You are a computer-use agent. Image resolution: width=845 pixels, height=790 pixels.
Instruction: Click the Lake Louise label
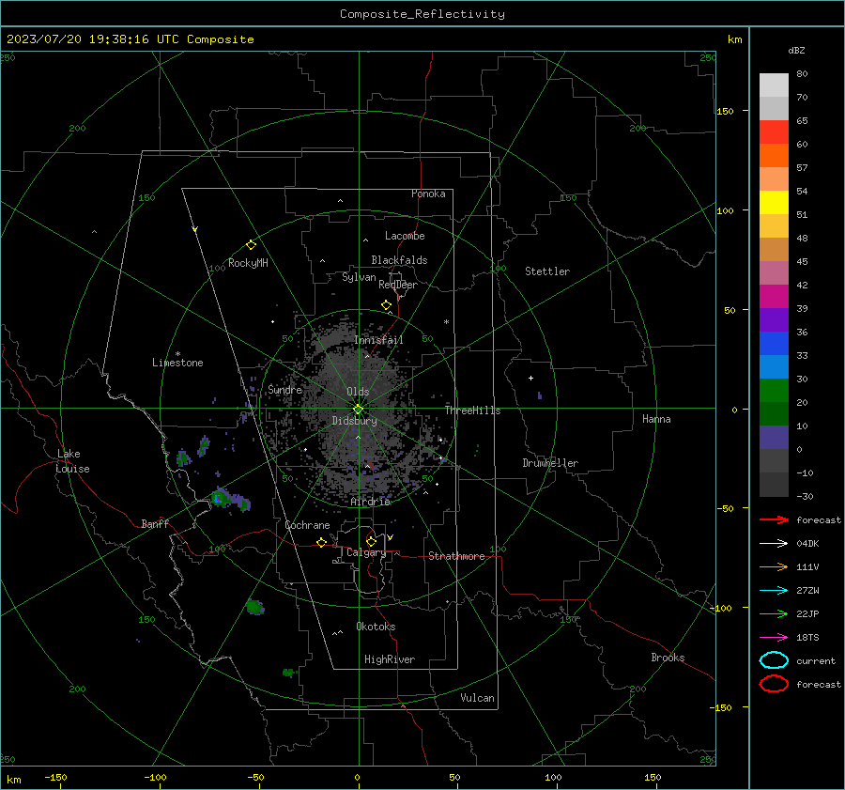72,461
